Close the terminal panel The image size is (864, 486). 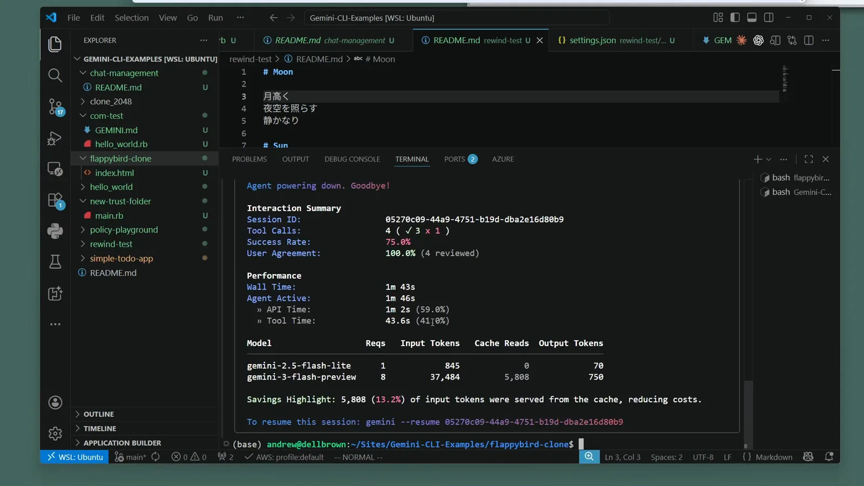pyautogui.click(x=825, y=159)
